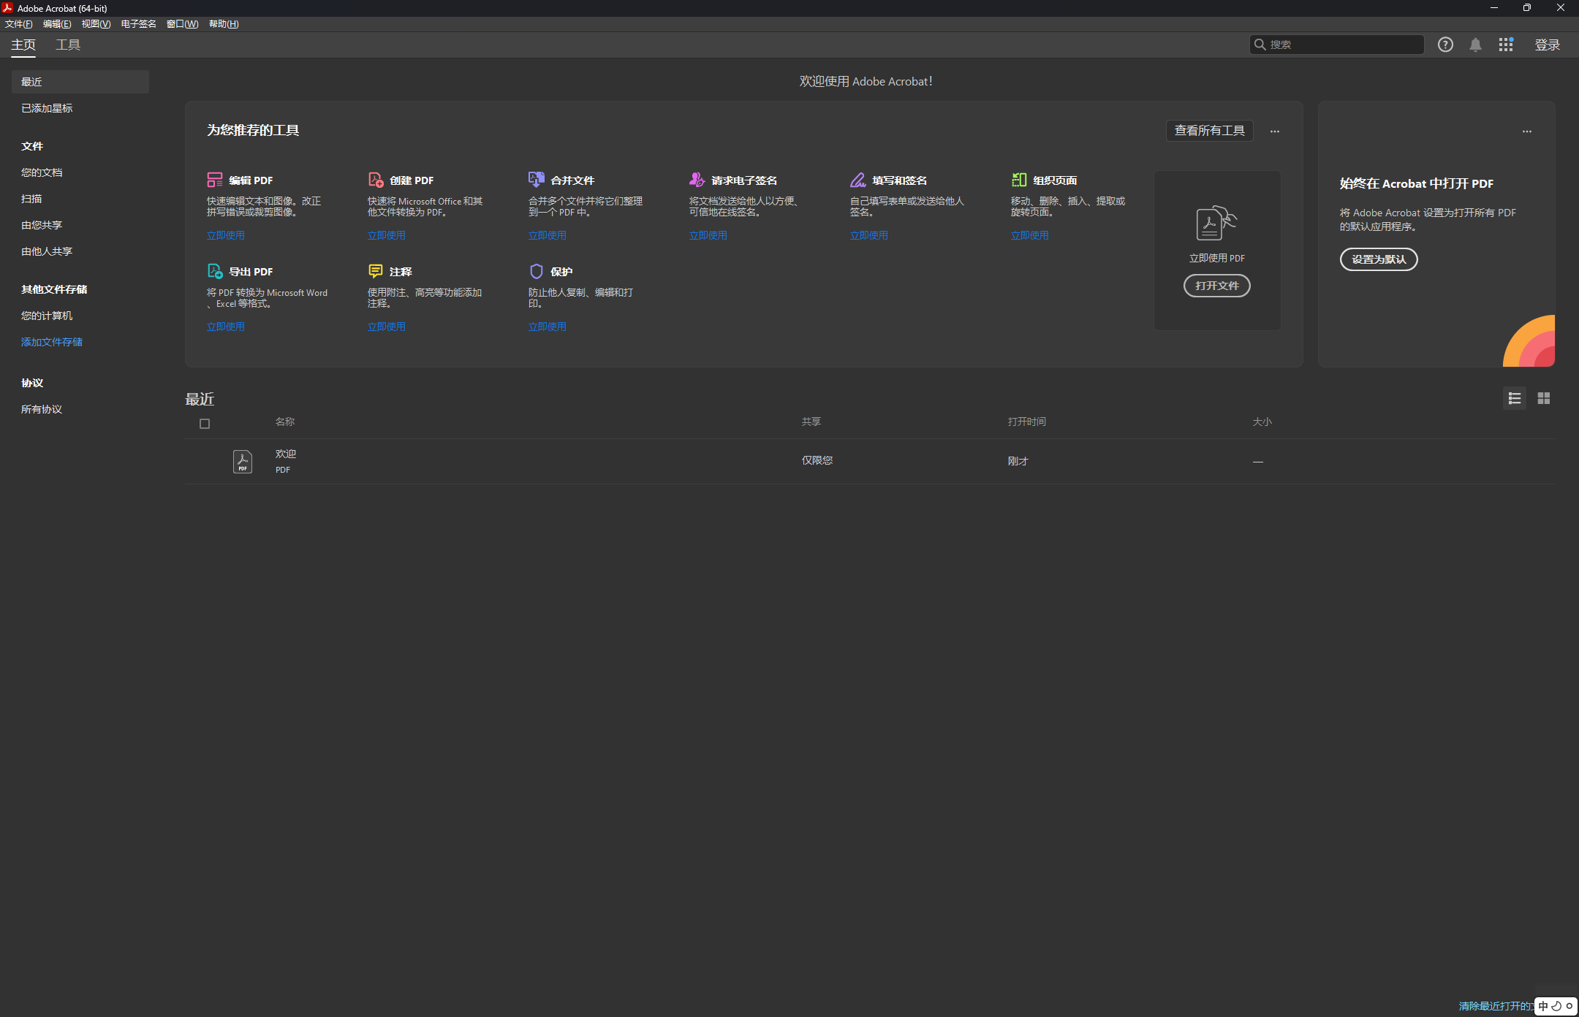
Task: Switch to the 主页 tab
Action: tap(23, 45)
